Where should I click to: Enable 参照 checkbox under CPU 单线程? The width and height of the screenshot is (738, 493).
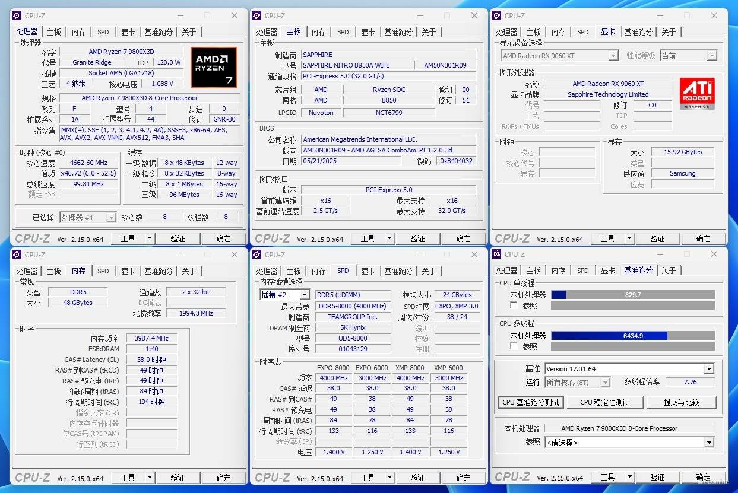[x=514, y=306]
